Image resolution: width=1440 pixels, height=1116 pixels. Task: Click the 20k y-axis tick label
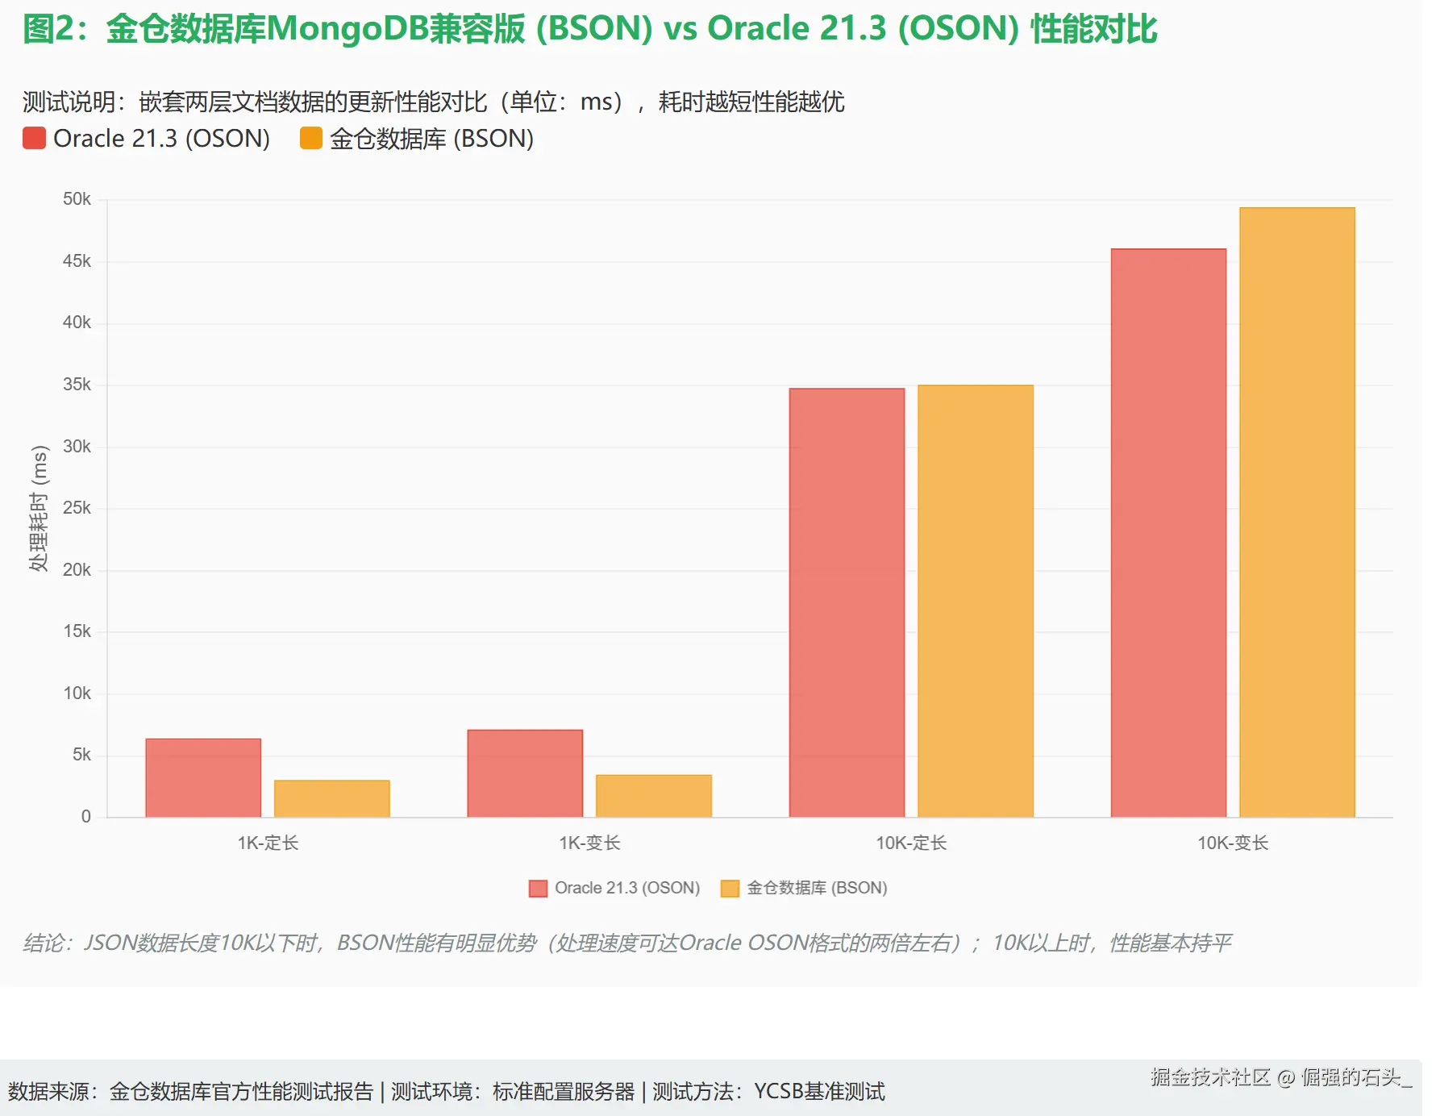(77, 569)
